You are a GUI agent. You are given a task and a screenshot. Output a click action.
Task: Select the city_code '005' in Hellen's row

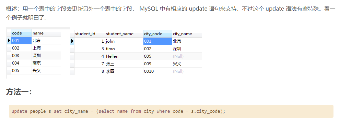[157, 56]
